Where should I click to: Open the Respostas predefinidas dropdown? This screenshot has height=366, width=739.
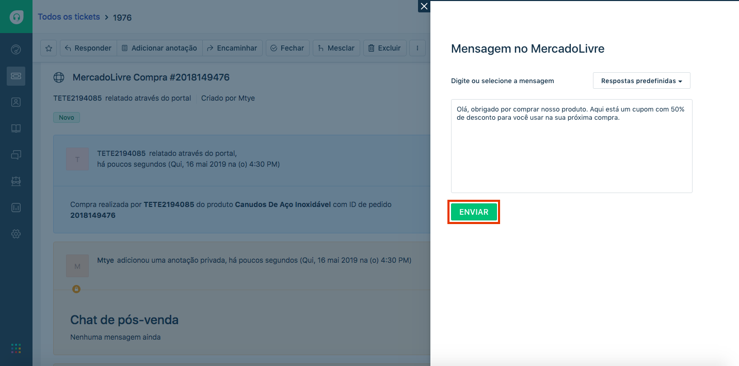tap(641, 81)
